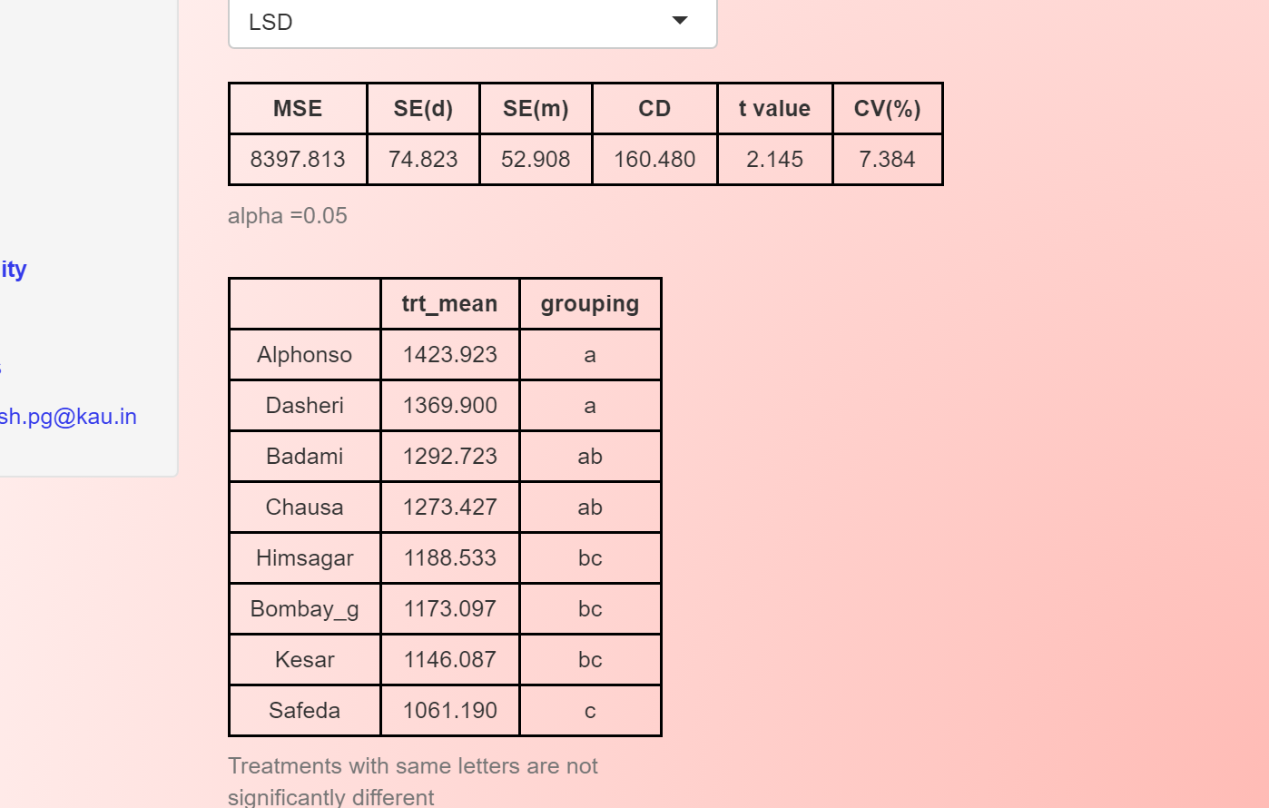Click the SE(d) header cell

tap(423, 109)
